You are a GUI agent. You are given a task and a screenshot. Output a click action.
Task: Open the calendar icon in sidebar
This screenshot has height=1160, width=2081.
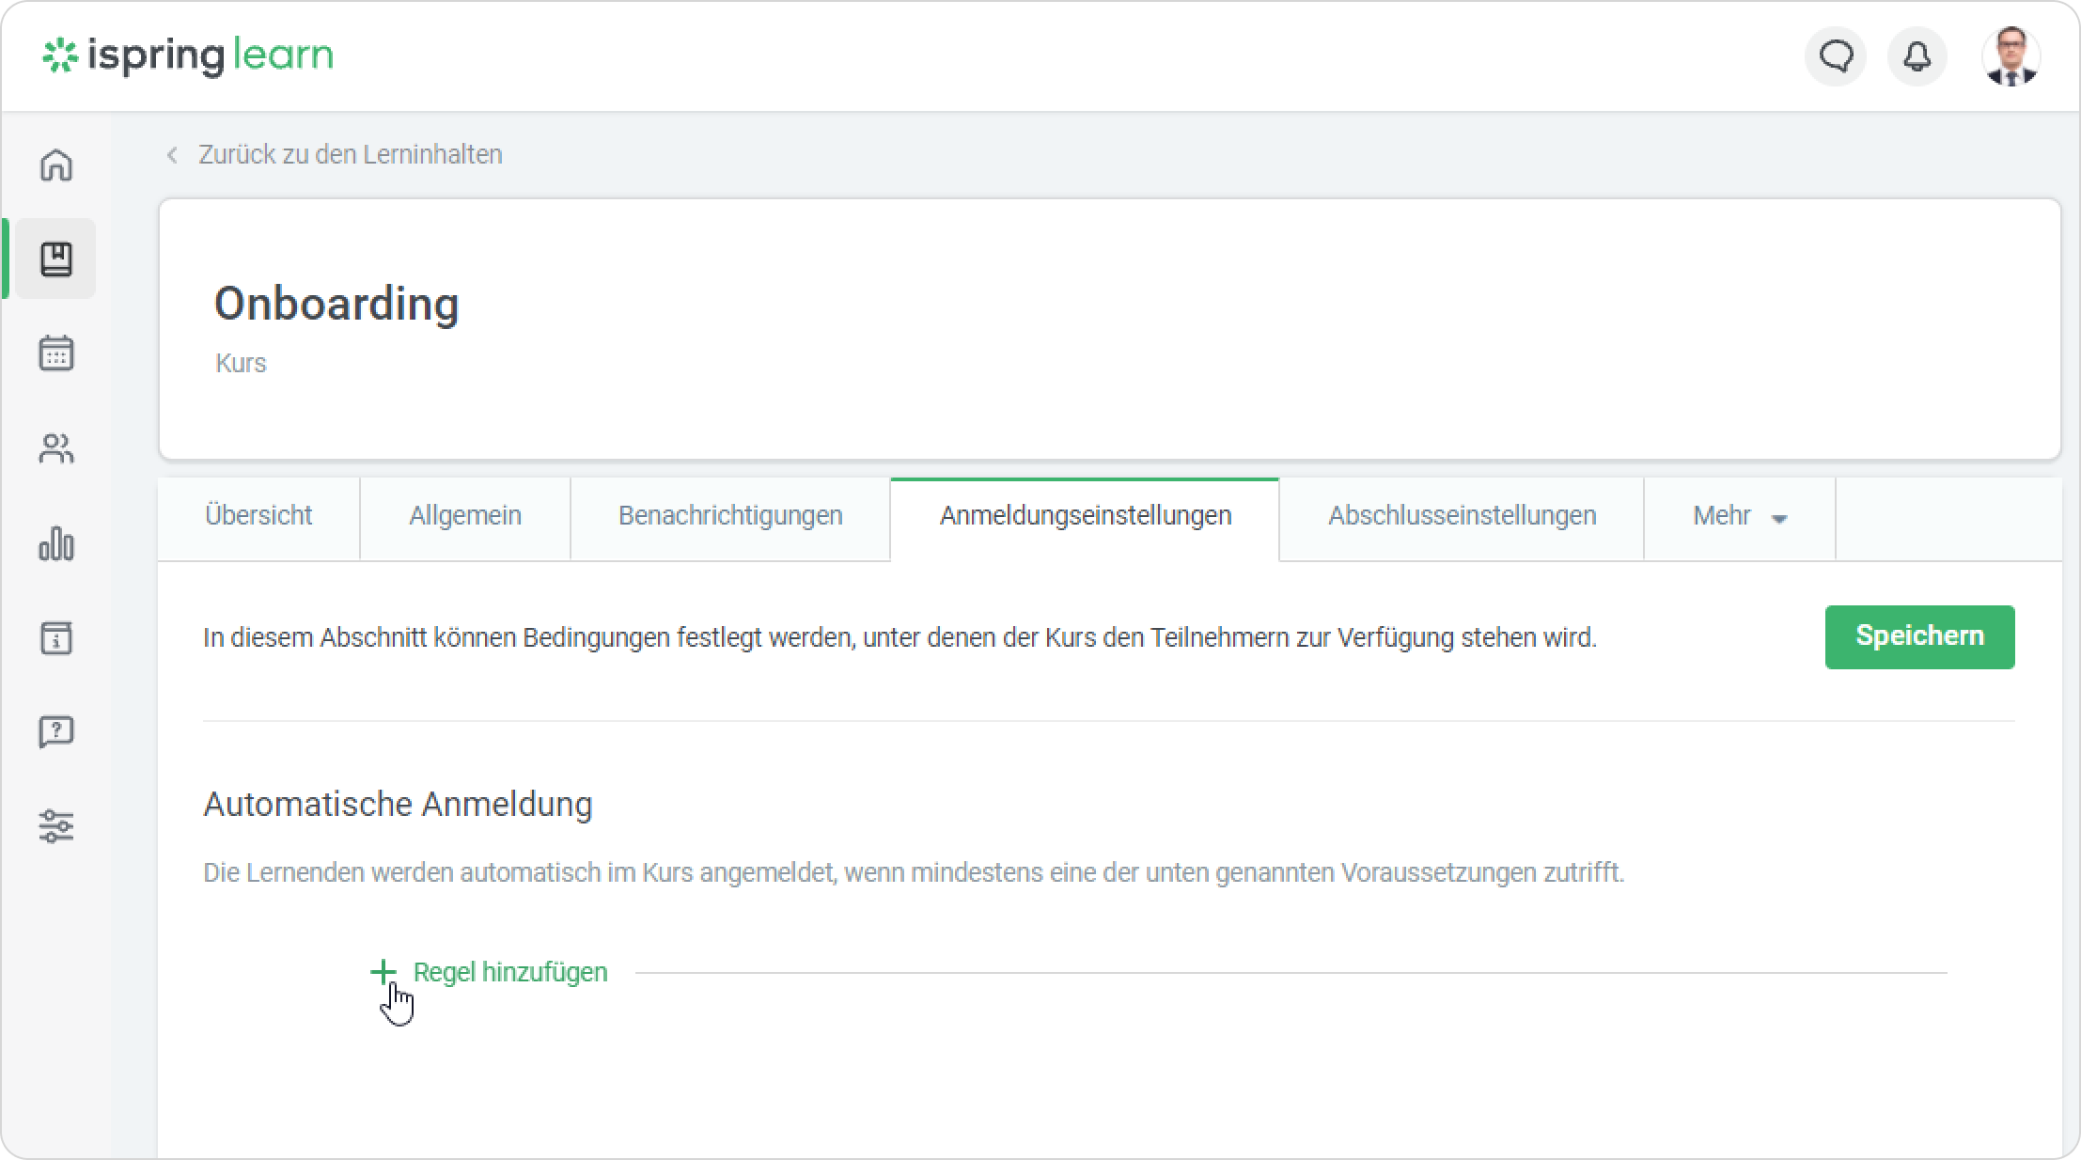coord(56,353)
